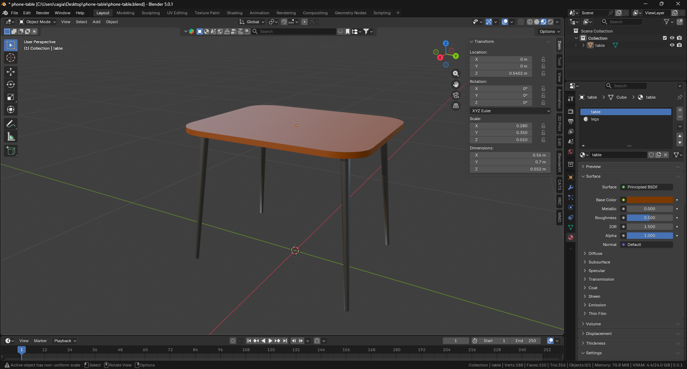Toggle camera view in viewport
The image size is (687, 369).
[x=456, y=95]
